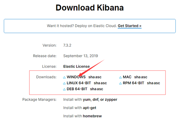This screenshot has width=180, height=120.
Task: Click the download icon beside DEB 64-BIT
Action: (64, 89)
